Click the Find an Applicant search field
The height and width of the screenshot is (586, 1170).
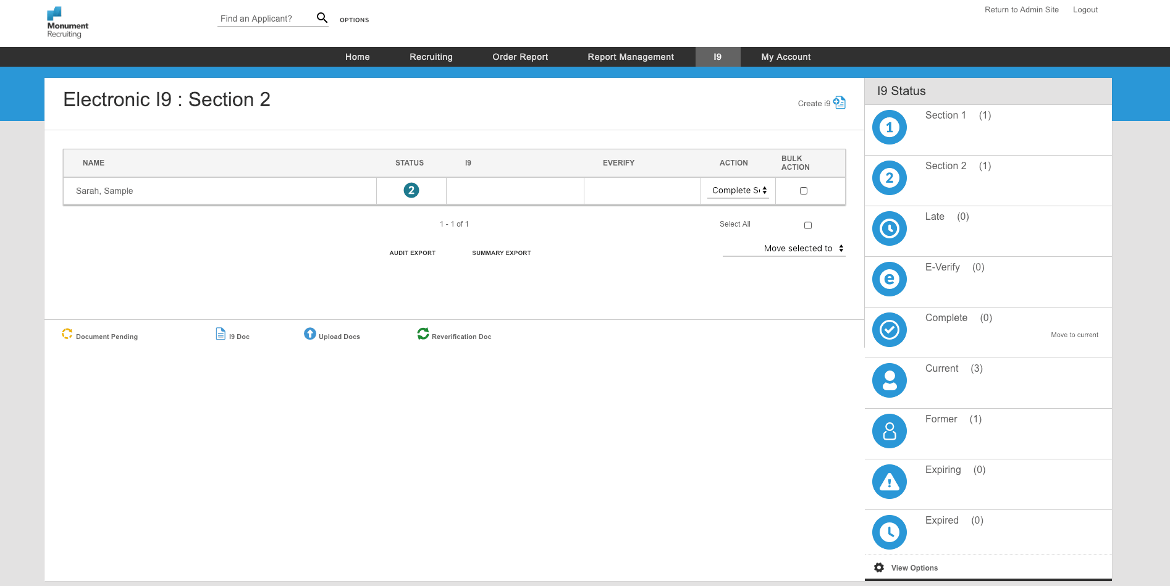[266, 19]
